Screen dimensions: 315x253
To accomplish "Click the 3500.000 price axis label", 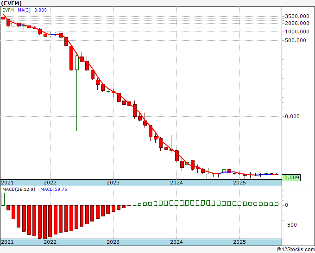I will pos(297,16).
